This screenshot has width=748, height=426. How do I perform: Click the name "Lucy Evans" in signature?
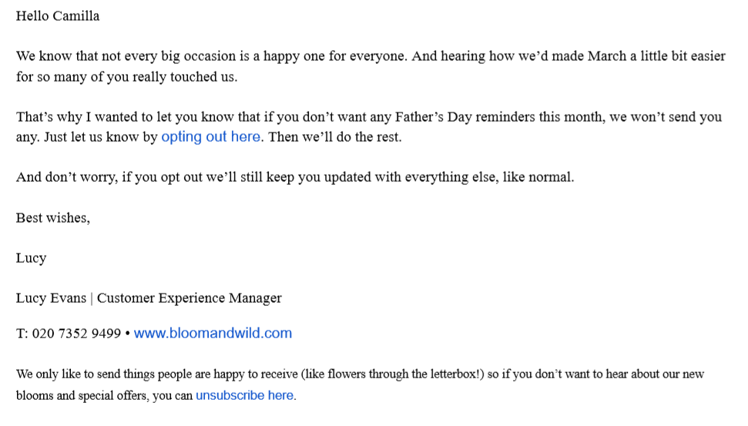[51, 298]
